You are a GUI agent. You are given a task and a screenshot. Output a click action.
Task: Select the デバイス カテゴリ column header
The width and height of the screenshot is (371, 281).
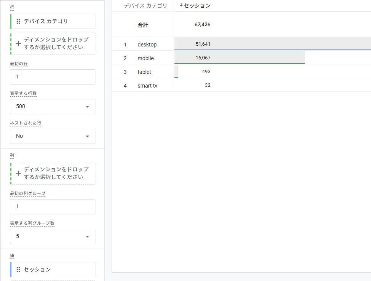(145, 6)
